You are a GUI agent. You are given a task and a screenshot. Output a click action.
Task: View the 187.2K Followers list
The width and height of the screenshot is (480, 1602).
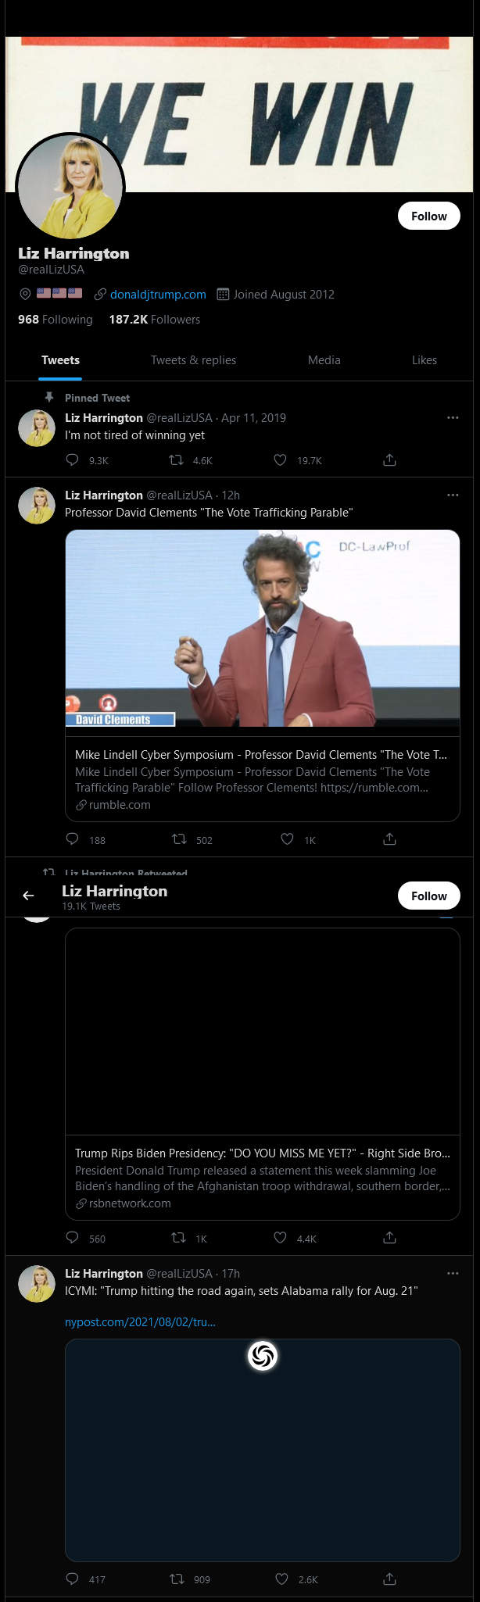(x=155, y=320)
